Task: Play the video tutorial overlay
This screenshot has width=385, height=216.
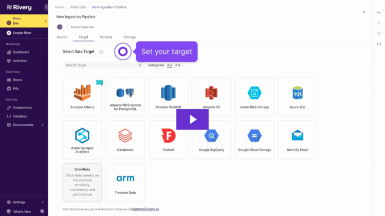Action: tap(192, 119)
